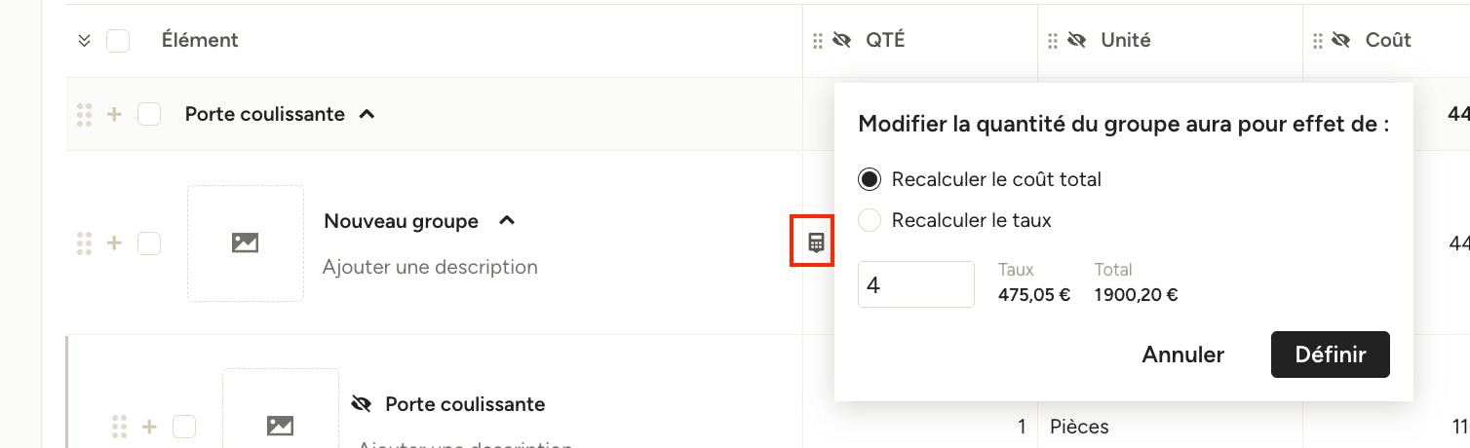
Task: Click the Annuler button
Action: point(1183,355)
